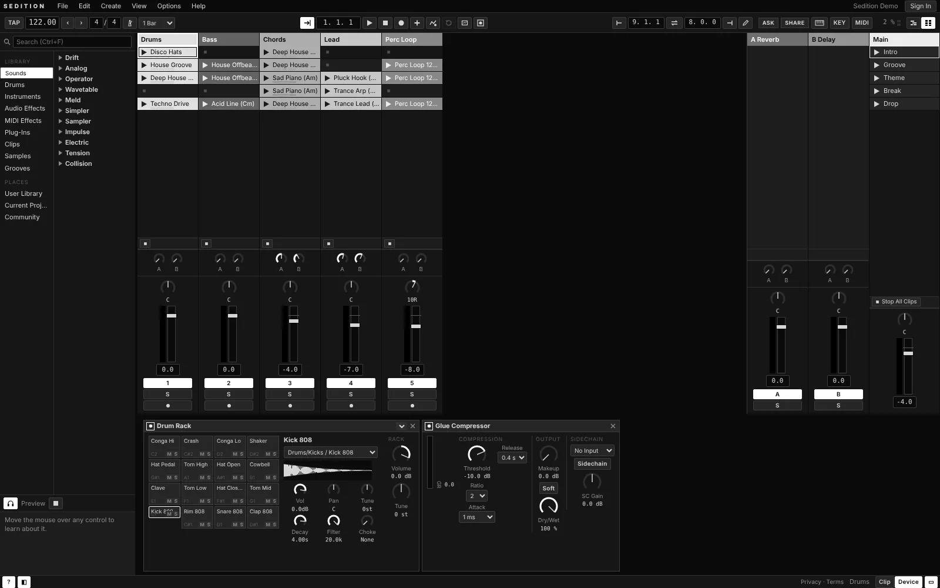This screenshot has width=940, height=588.
Task: Toggle the draw mode pencil icon
Action: (x=745, y=23)
